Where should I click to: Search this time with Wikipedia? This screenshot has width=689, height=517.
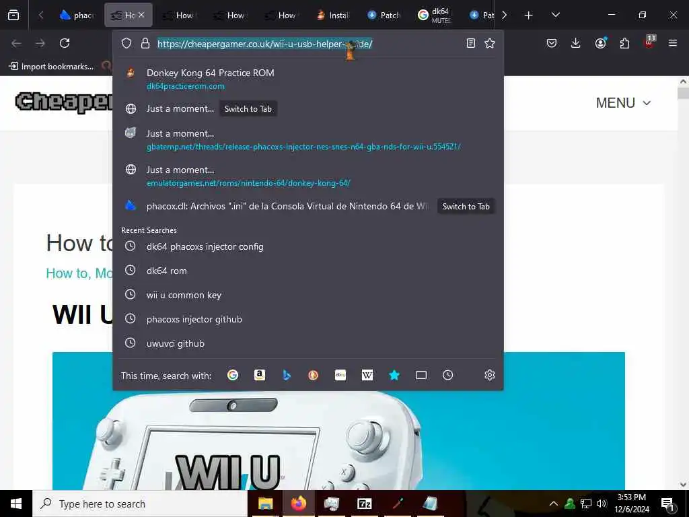(x=367, y=375)
